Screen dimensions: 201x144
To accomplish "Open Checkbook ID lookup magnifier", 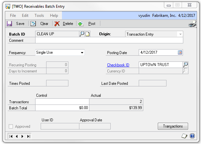I will click(x=186, y=65).
